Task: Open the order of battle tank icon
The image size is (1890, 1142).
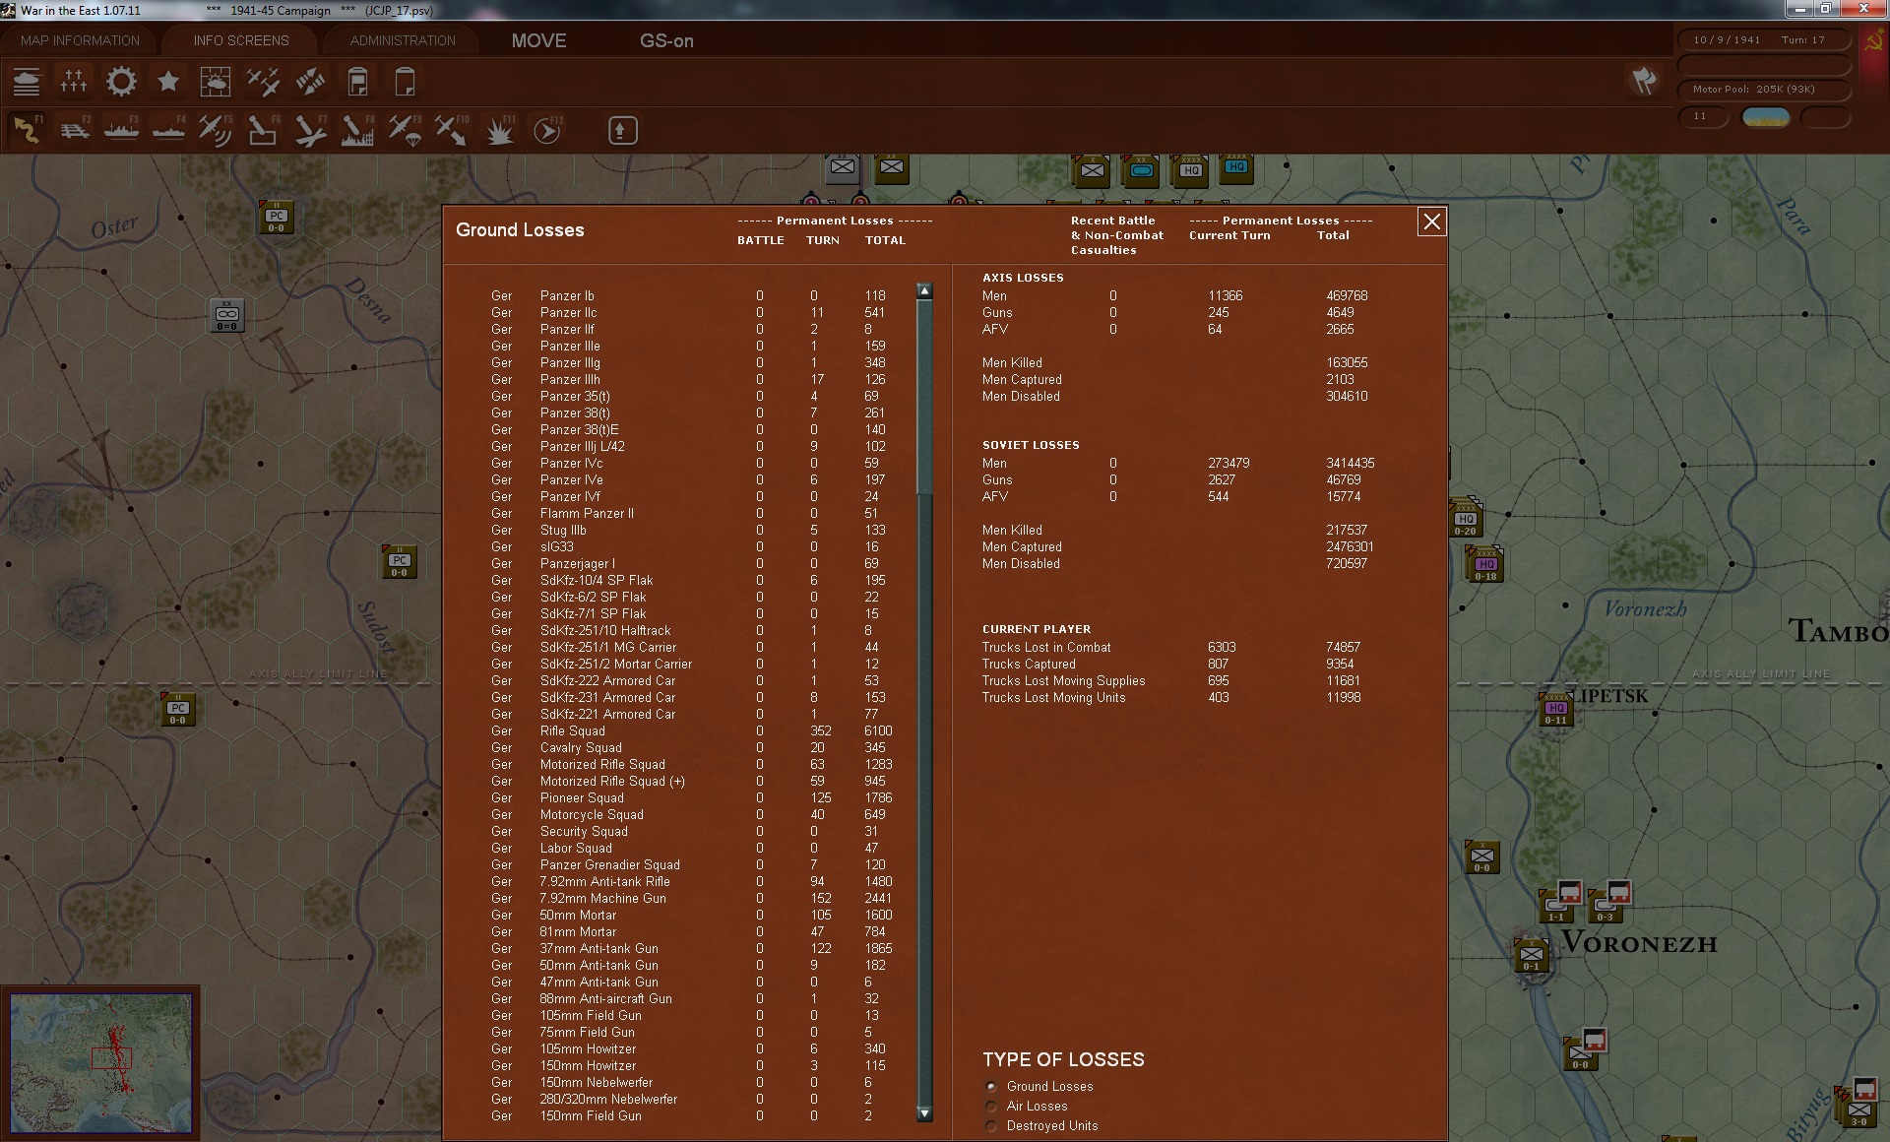Action: click(x=27, y=82)
